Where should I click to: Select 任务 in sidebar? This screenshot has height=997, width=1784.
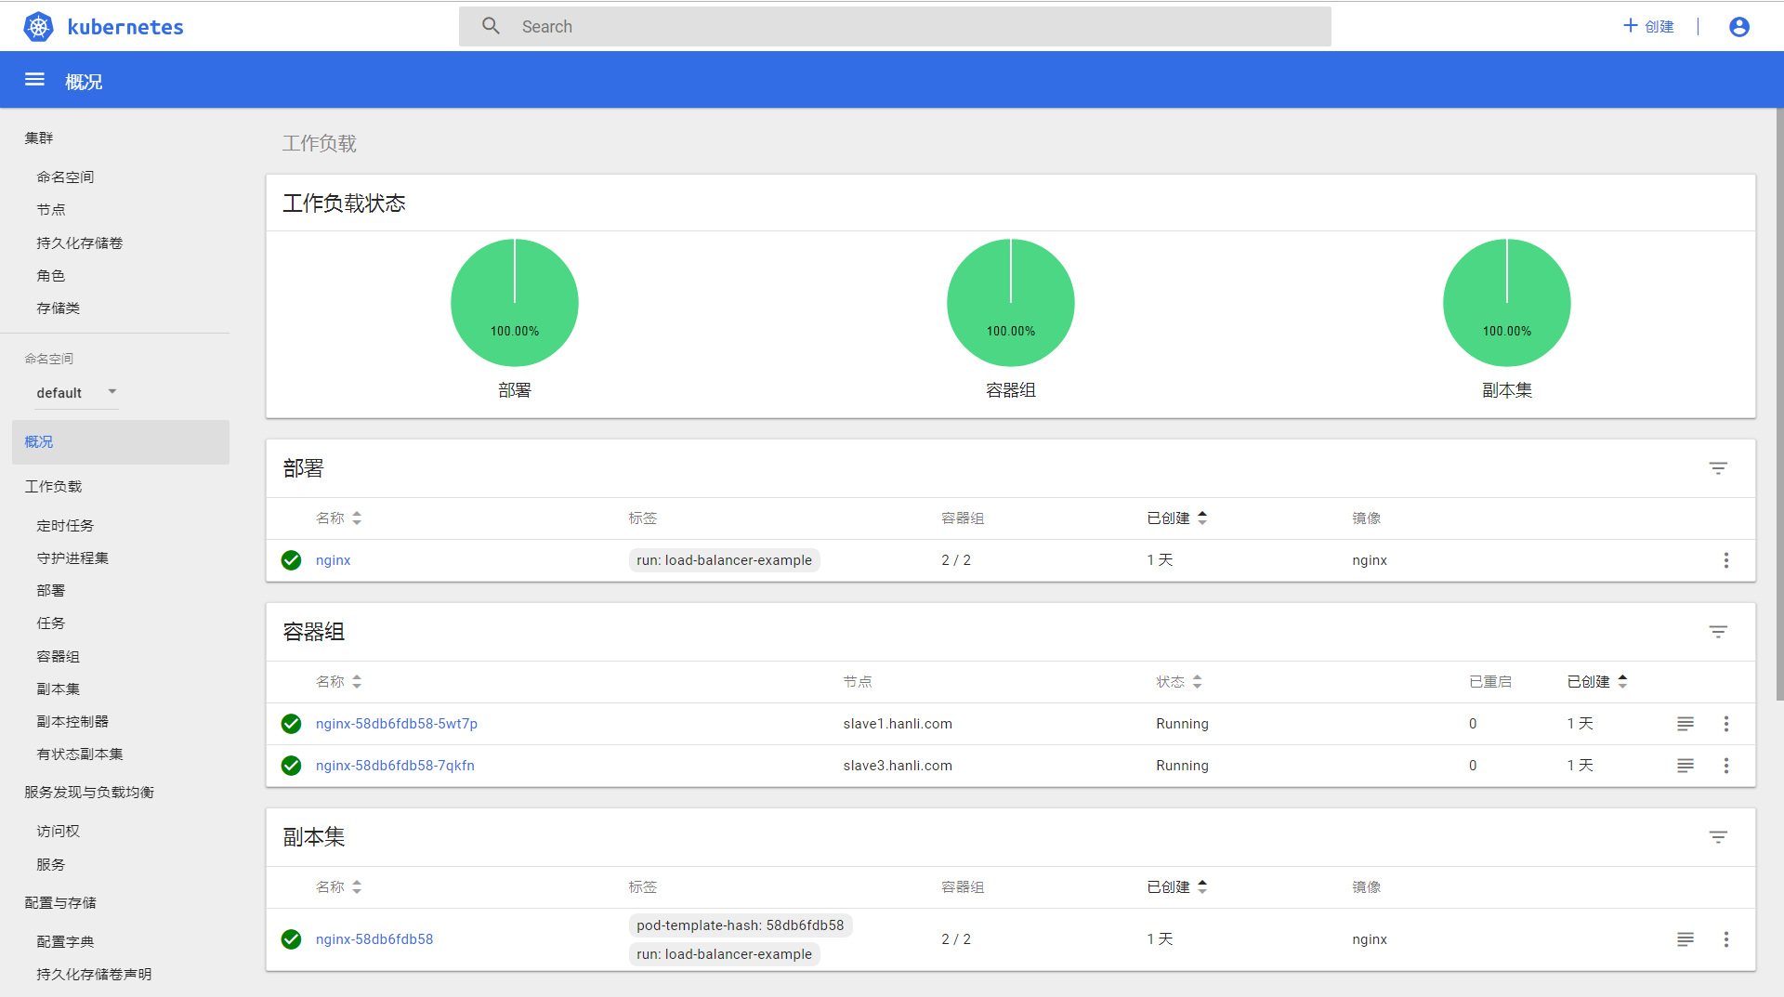[x=51, y=623]
